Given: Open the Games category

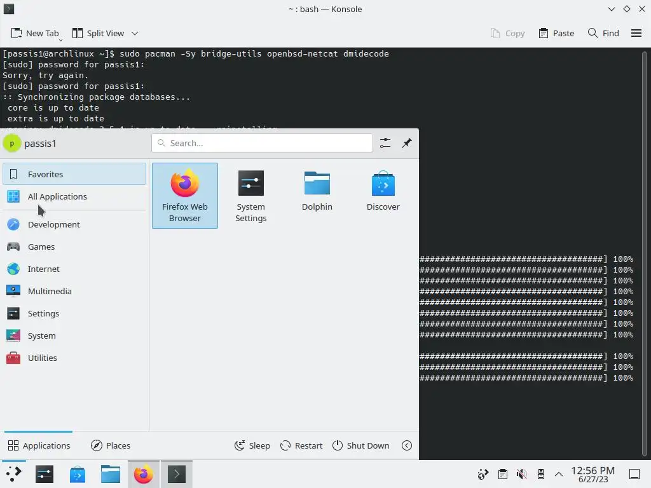Looking at the screenshot, I should pyautogui.click(x=74, y=247).
